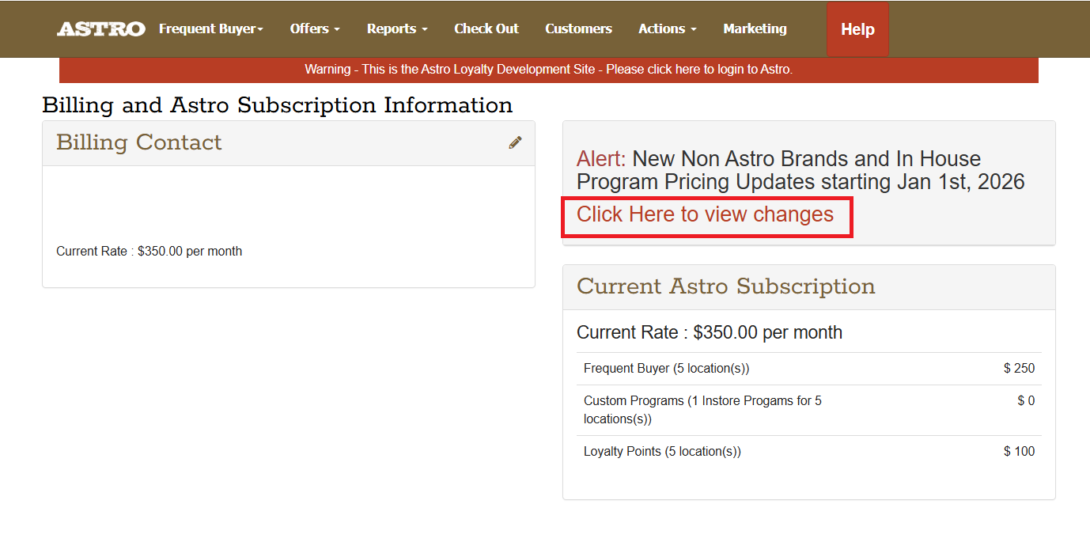The image size is (1090, 557).
Task: Go to the Check Out page
Action: pyautogui.click(x=486, y=29)
